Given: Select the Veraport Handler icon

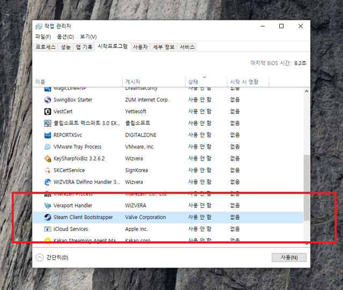Looking at the screenshot, I should [x=48, y=206].
